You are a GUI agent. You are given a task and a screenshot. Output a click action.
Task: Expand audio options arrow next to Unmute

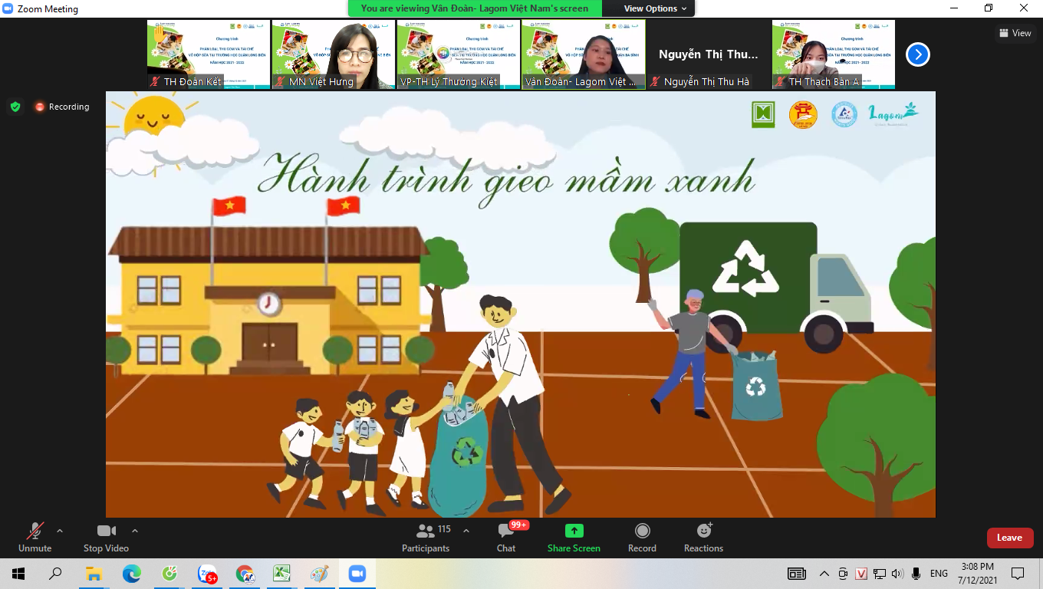60,531
